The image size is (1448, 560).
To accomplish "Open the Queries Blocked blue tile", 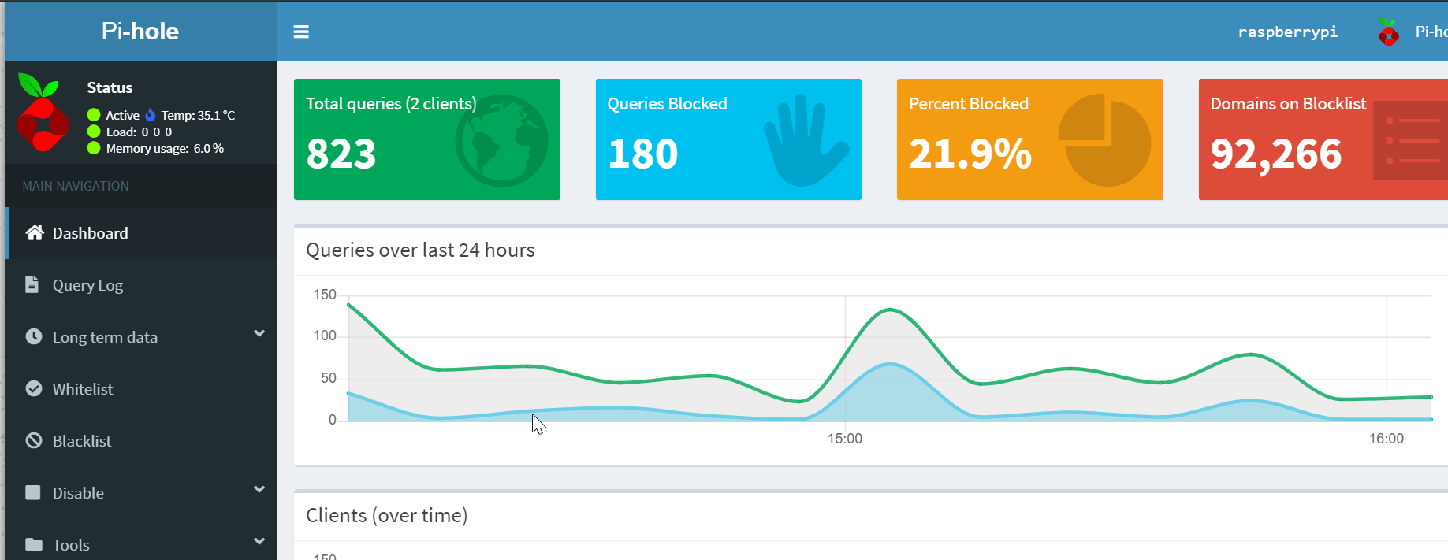I will (x=728, y=139).
